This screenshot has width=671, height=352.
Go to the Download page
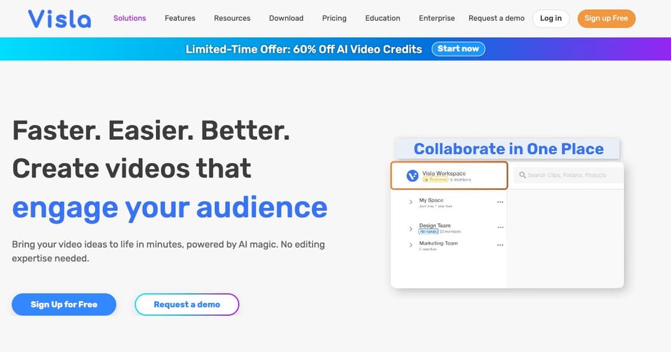coord(286,18)
